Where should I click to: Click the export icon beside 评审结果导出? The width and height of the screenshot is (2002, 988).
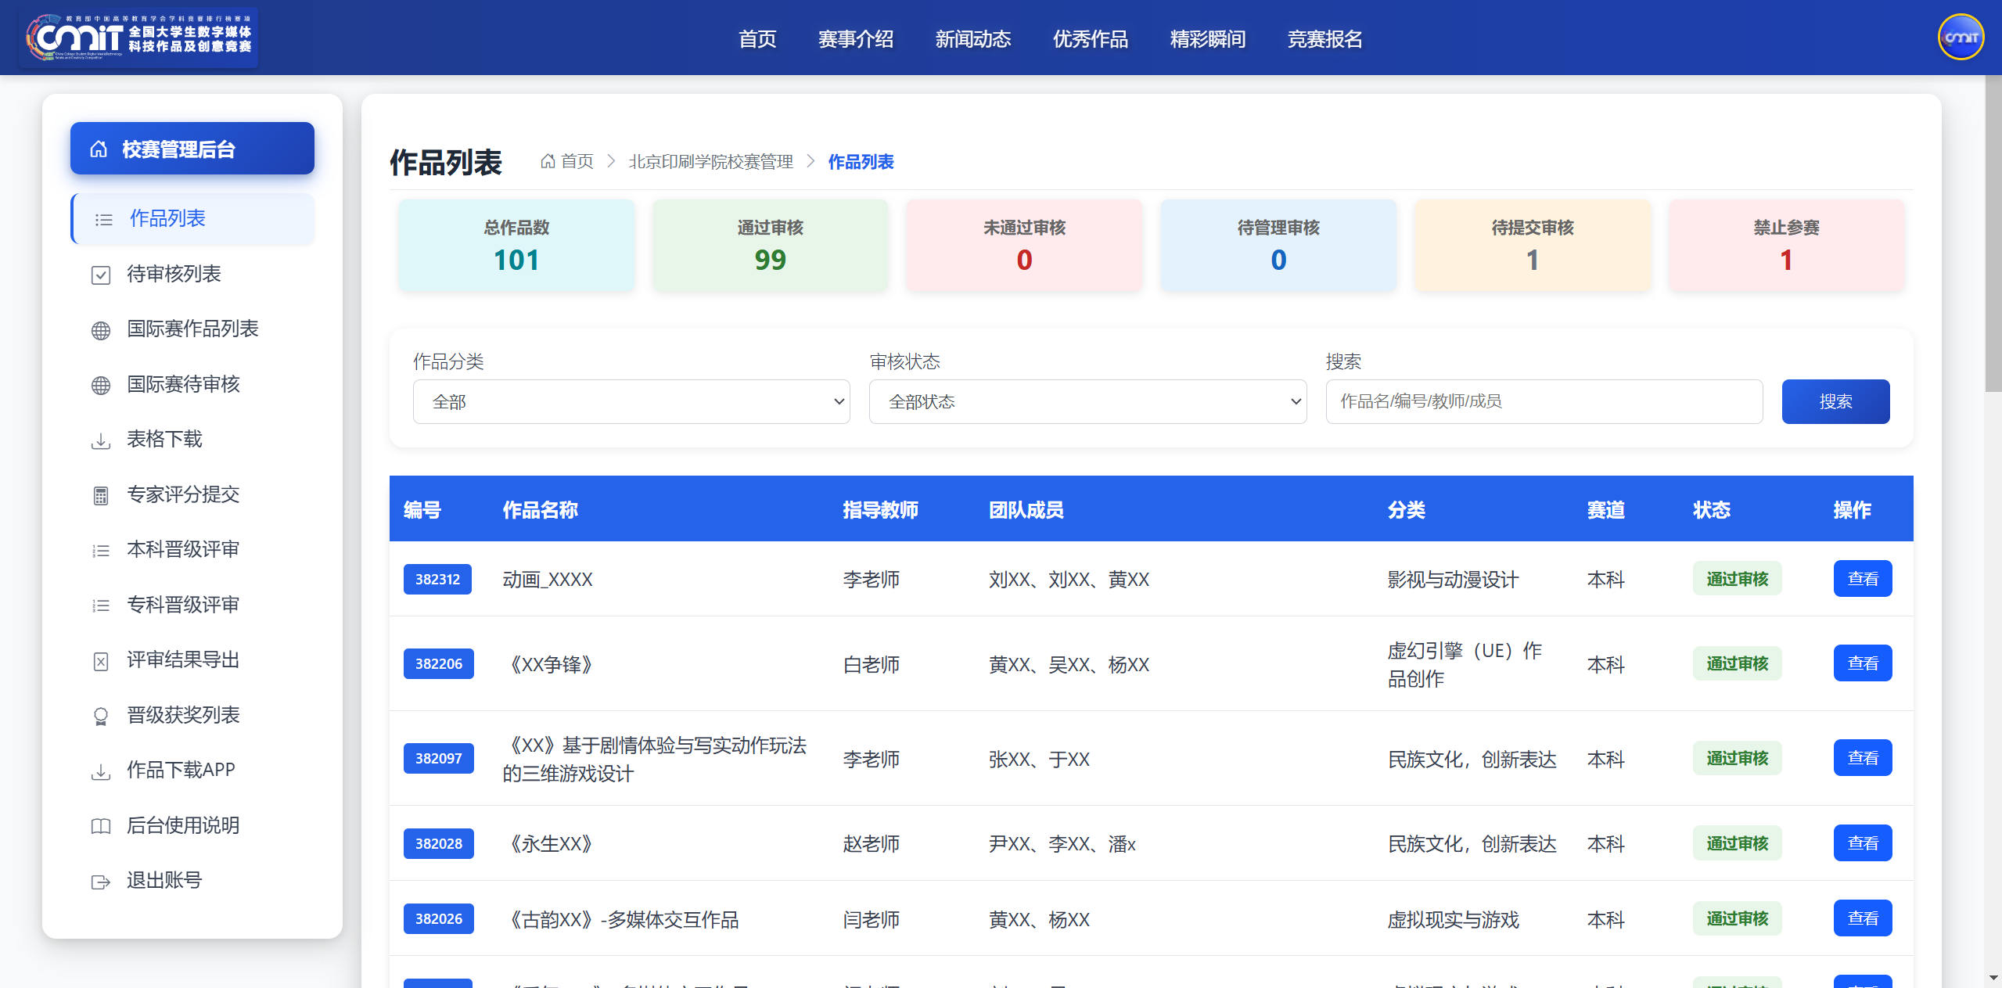(101, 661)
